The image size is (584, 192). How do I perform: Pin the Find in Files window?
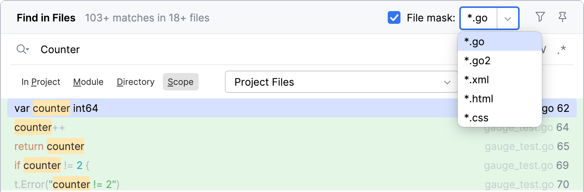[x=563, y=17]
